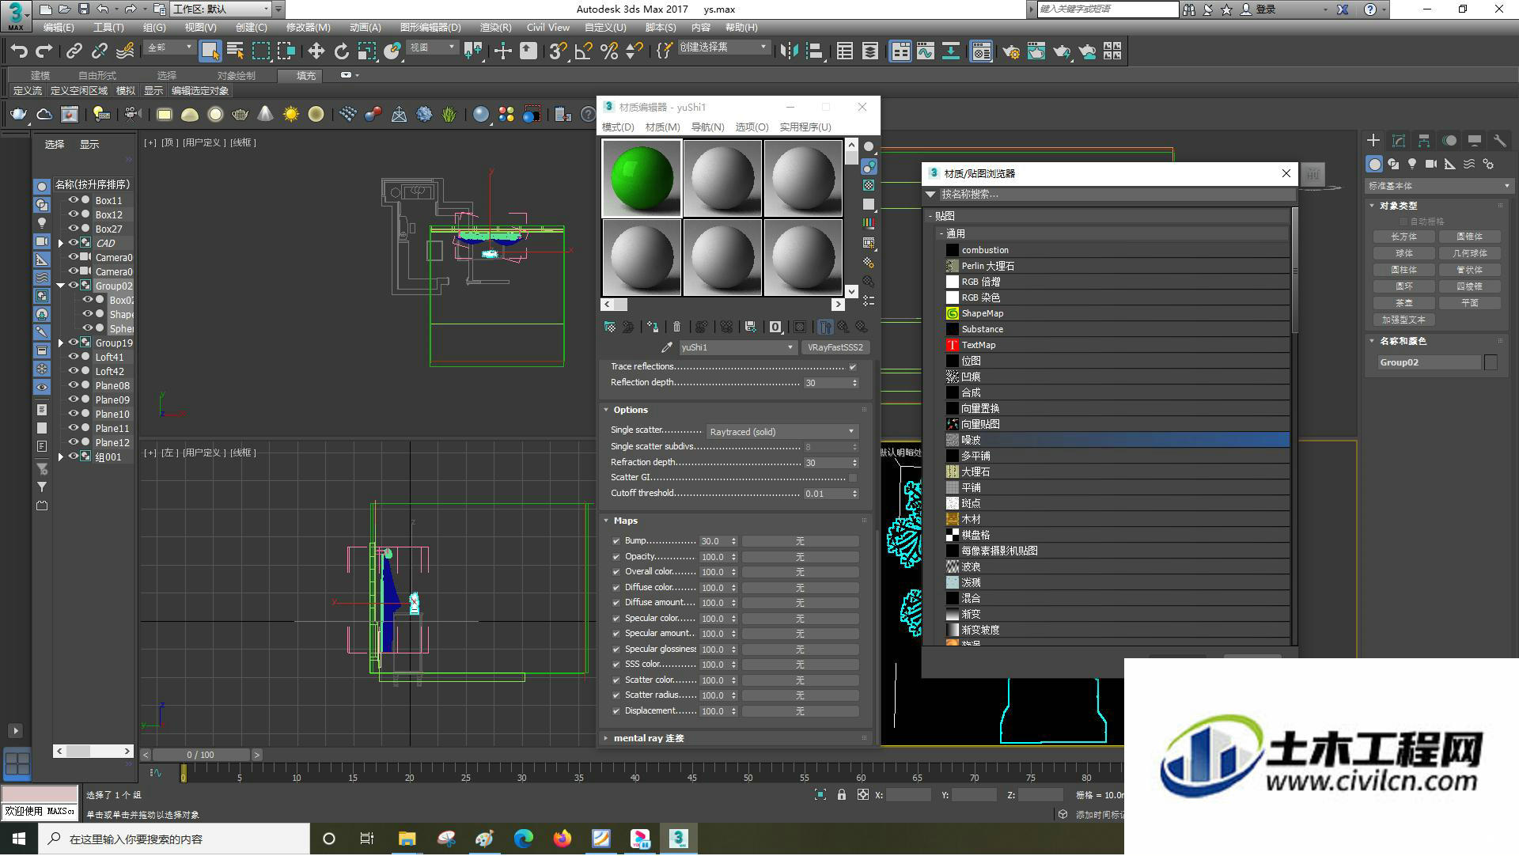Screen dimensions: 1519x856
Task: Uncheck the SSS color map checkbox
Action: (616, 665)
